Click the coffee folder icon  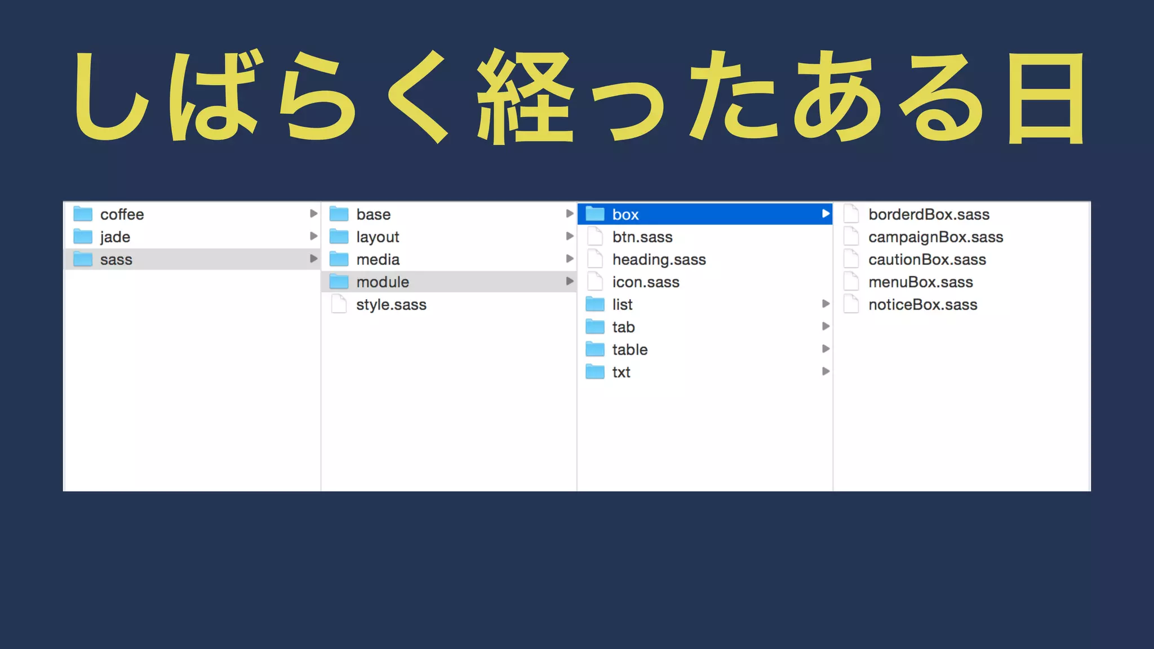[83, 214]
